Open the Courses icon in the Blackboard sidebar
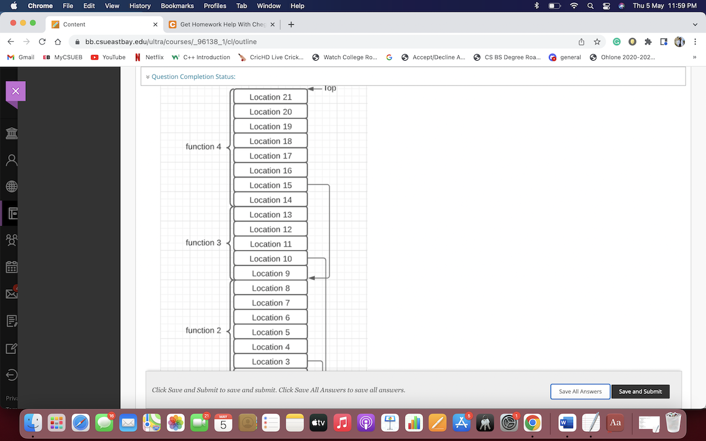The width and height of the screenshot is (706, 441). [11, 213]
